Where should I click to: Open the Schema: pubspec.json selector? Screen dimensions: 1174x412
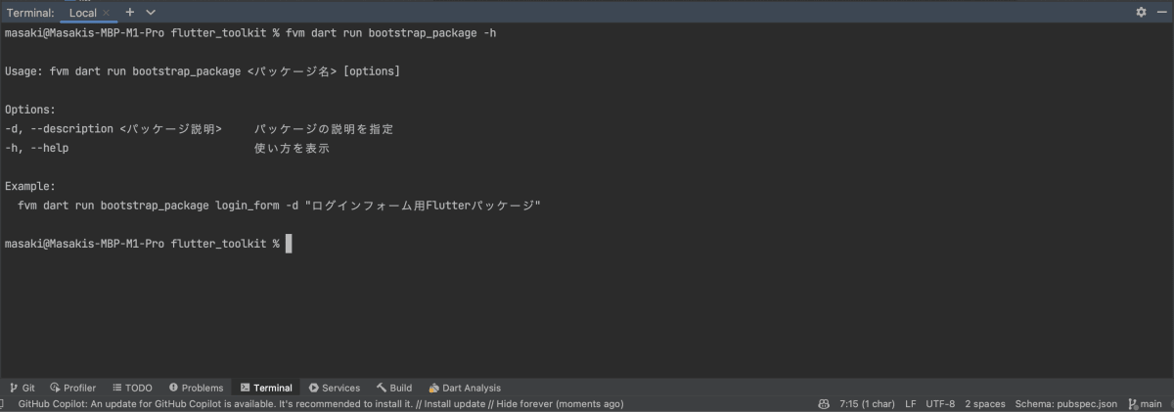(x=1066, y=403)
